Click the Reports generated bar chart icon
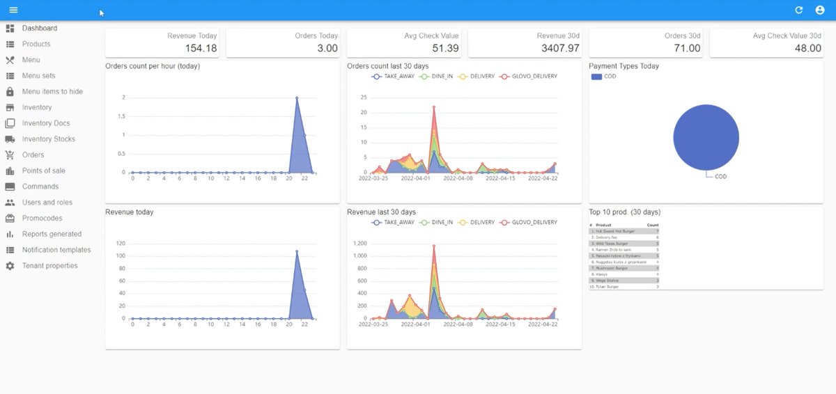836x394 pixels. click(10, 235)
